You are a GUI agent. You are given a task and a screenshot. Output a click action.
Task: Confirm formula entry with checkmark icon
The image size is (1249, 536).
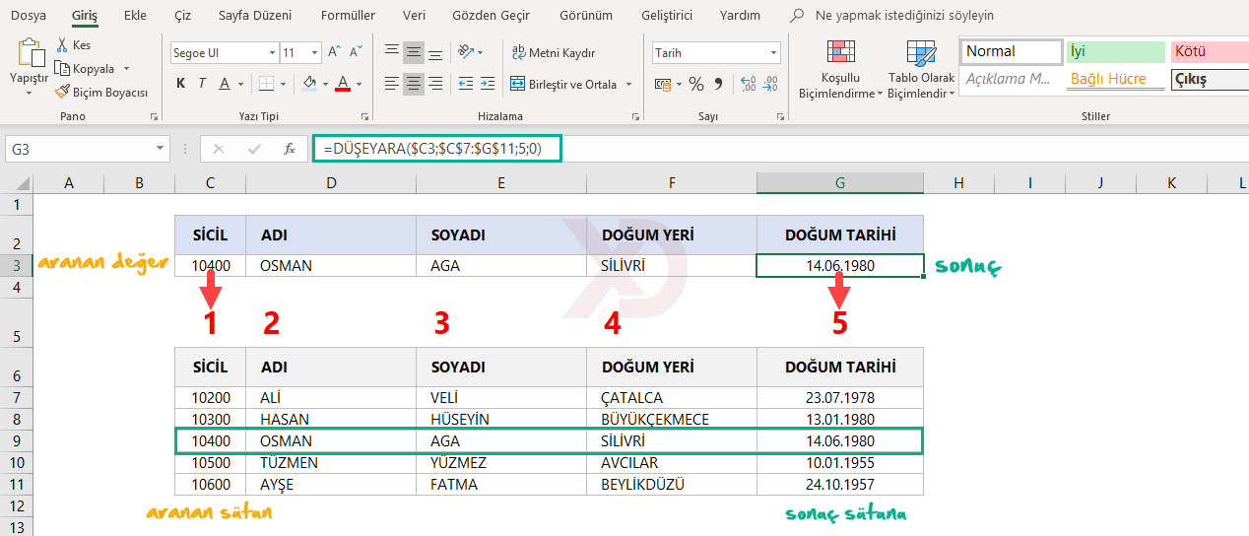(254, 149)
